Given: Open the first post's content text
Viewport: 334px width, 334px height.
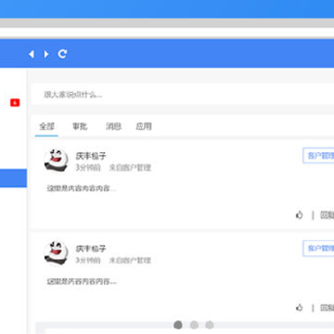Looking at the screenshot, I should (x=82, y=188).
